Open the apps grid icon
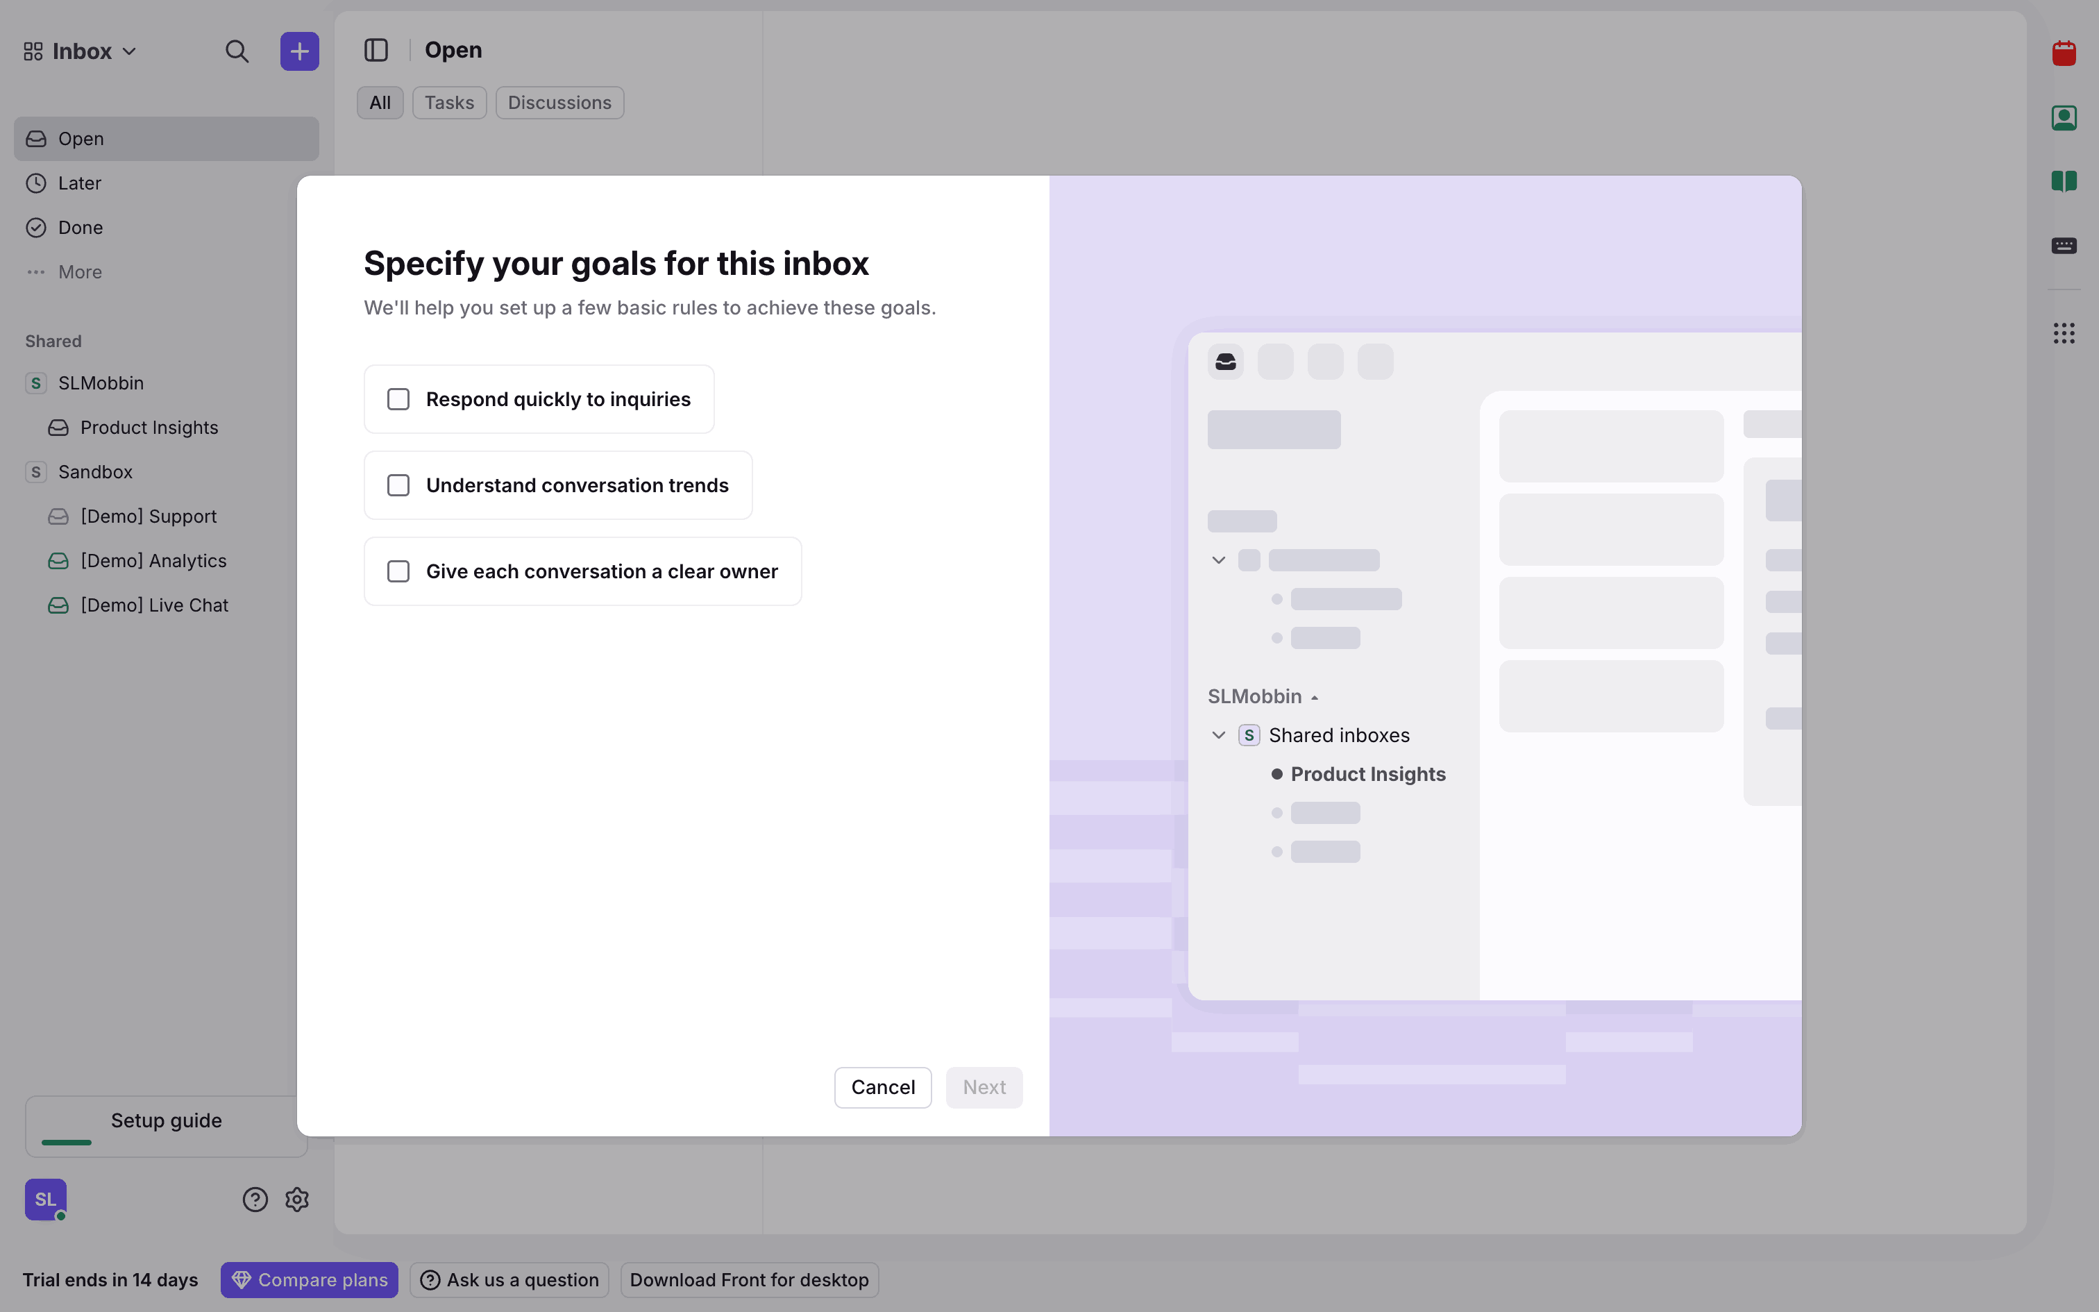This screenshot has width=2099, height=1312. [x=2064, y=333]
